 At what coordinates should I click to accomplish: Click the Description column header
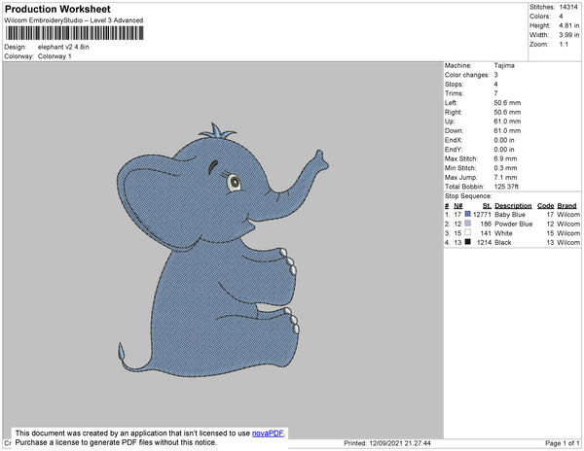pos(513,206)
